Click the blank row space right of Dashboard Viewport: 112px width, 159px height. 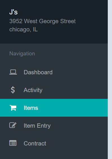[80, 72]
